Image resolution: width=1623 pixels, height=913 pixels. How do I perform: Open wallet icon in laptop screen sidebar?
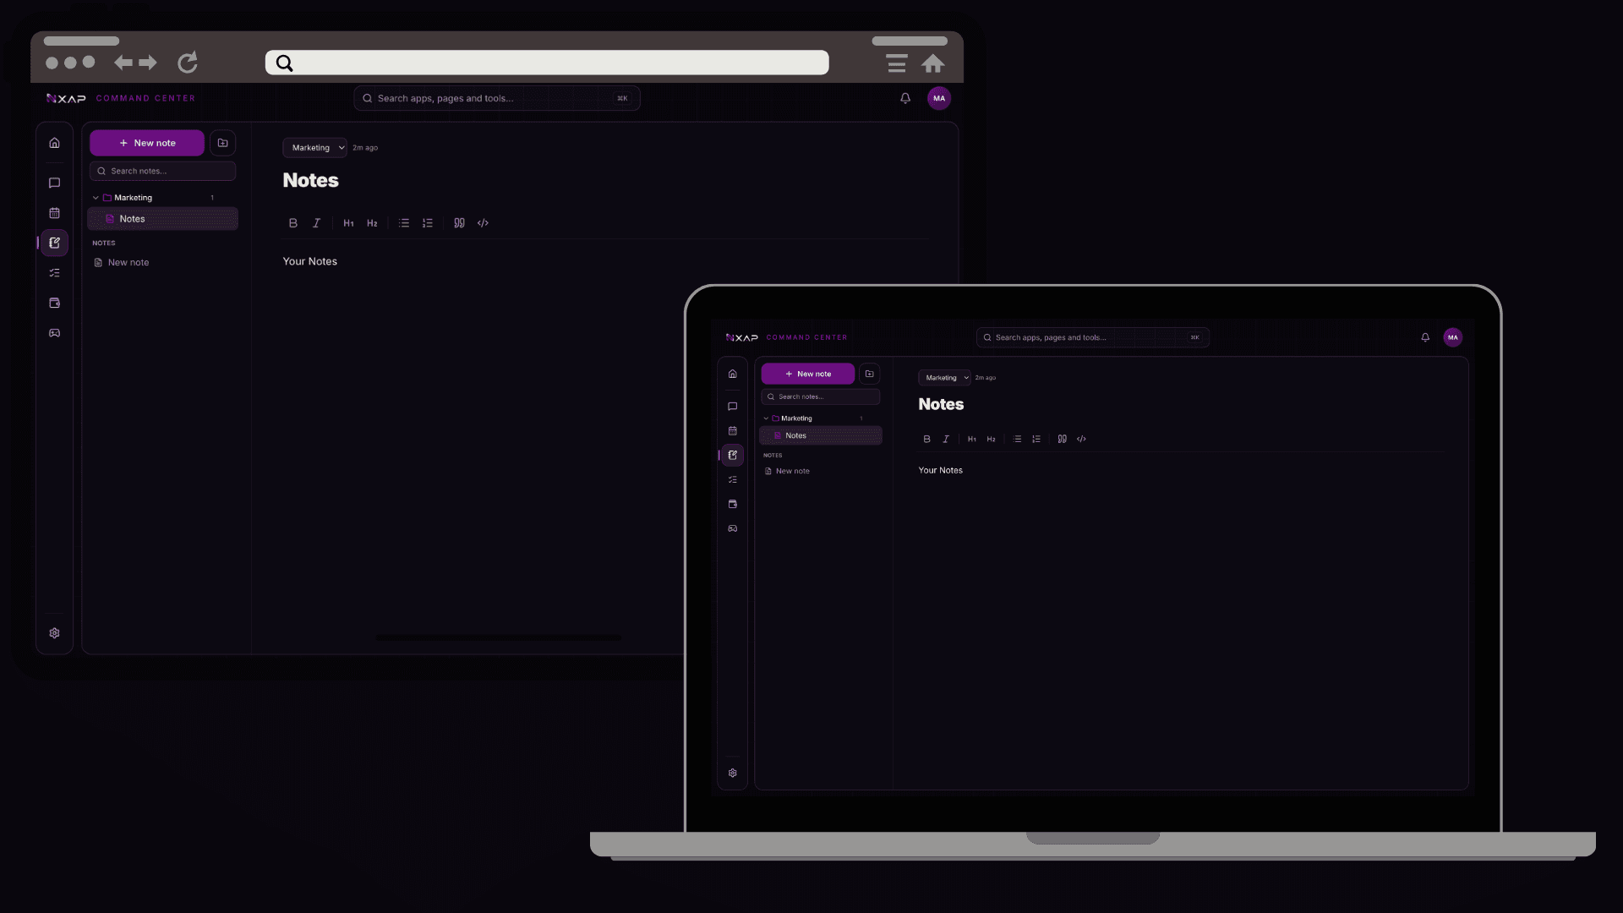click(x=733, y=504)
